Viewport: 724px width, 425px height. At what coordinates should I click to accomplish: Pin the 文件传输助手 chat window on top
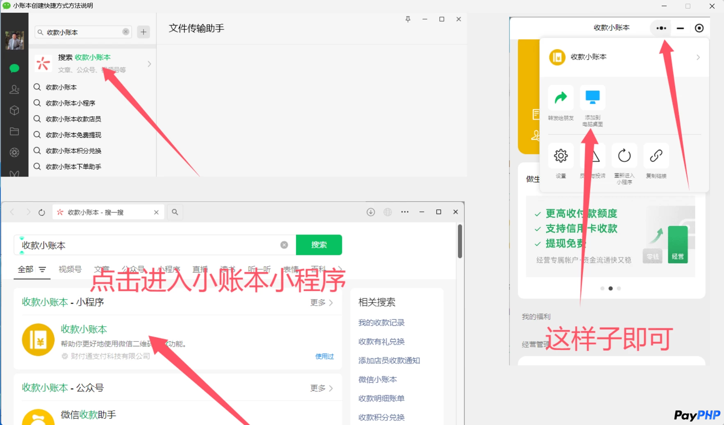408,19
